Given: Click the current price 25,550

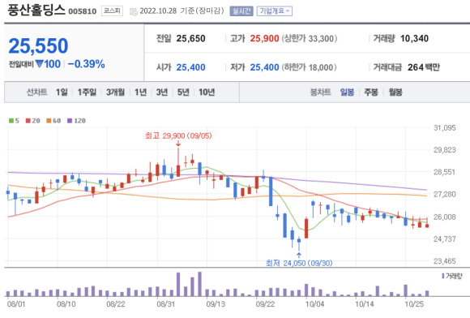Looking at the screenshot, I should click(x=38, y=46).
